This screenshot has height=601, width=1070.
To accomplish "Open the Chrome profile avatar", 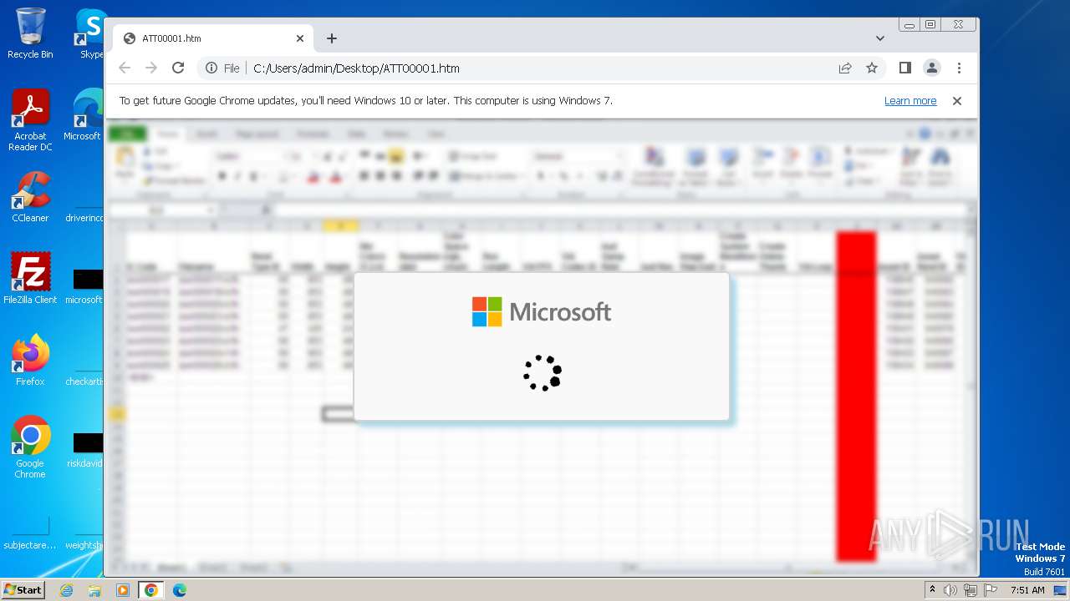I will [x=931, y=68].
